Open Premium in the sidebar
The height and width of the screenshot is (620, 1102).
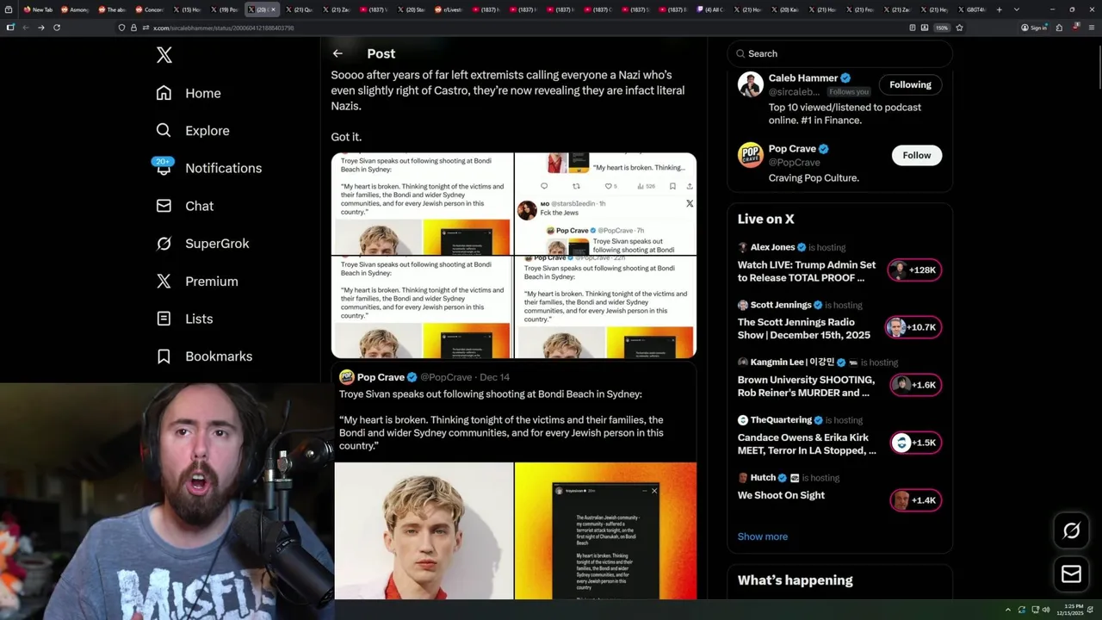click(196, 281)
